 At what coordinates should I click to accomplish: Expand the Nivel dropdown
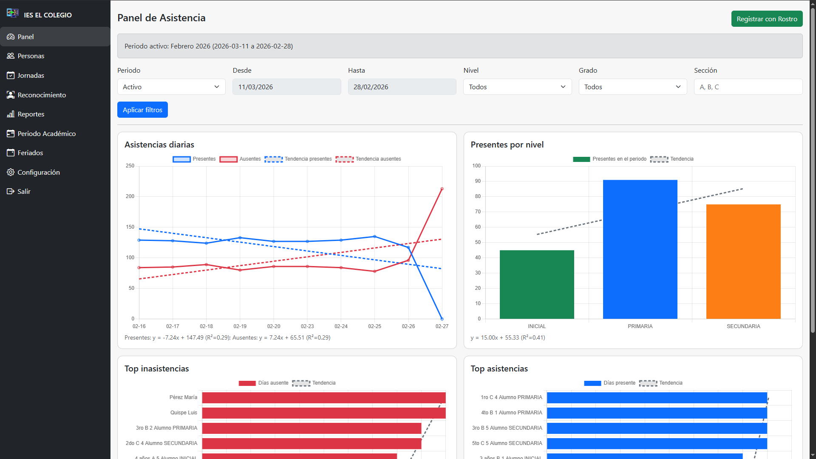(x=517, y=87)
